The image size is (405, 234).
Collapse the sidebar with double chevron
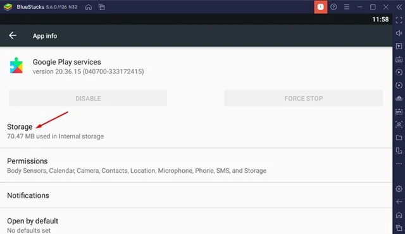tap(399, 7)
